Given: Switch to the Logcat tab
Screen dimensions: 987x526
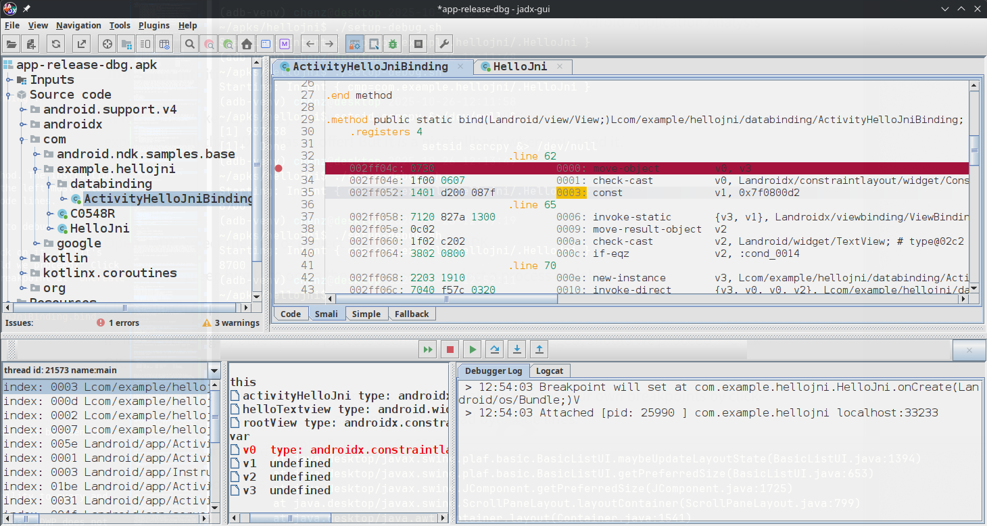Looking at the screenshot, I should [x=549, y=370].
